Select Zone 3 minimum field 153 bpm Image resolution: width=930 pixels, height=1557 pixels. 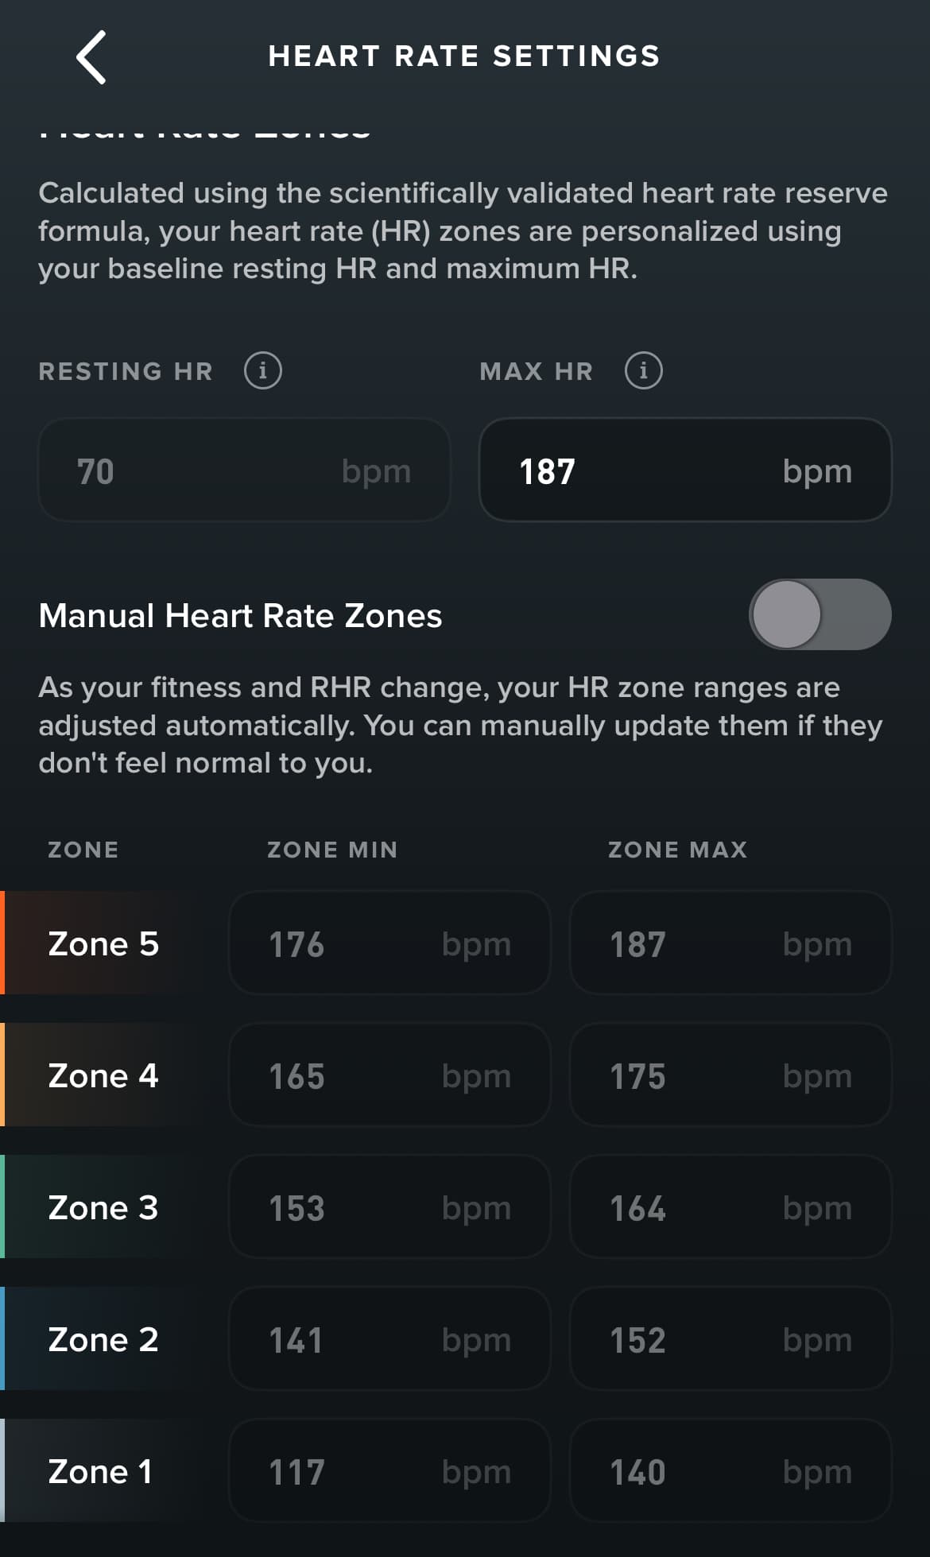click(x=389, y=1207)
